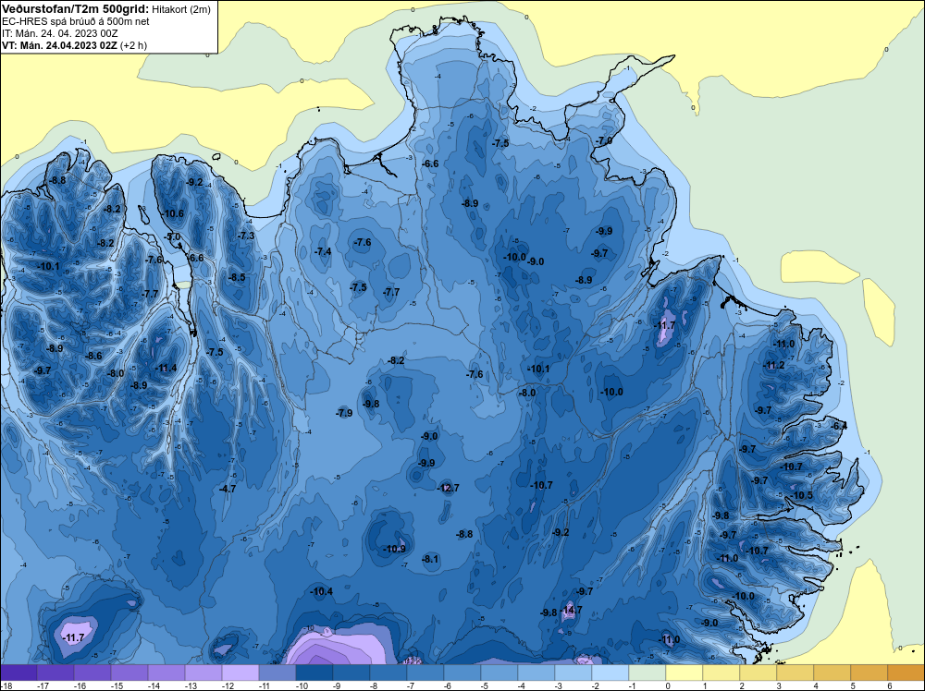Click the -12.7 temperature value
Screen dimensions: 925x691
click(x=448, y=488)
